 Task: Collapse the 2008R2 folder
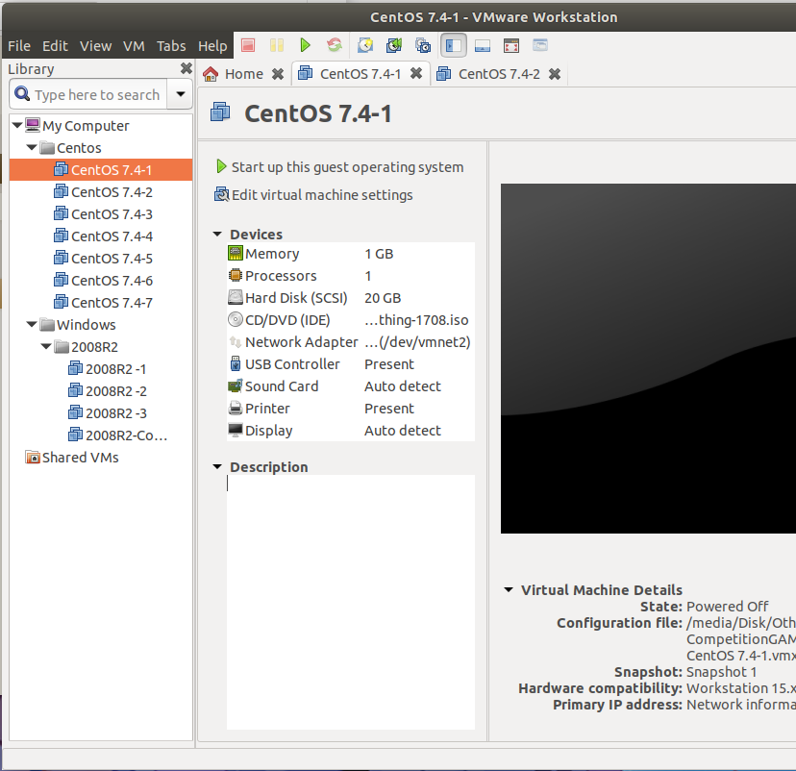tap(46, 346)
